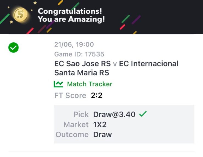The width and height of the screenshot is (203, 157).
Task: Click the Draw@3.40 pick value
Action: pyautogui.click(x=114, y=114)
